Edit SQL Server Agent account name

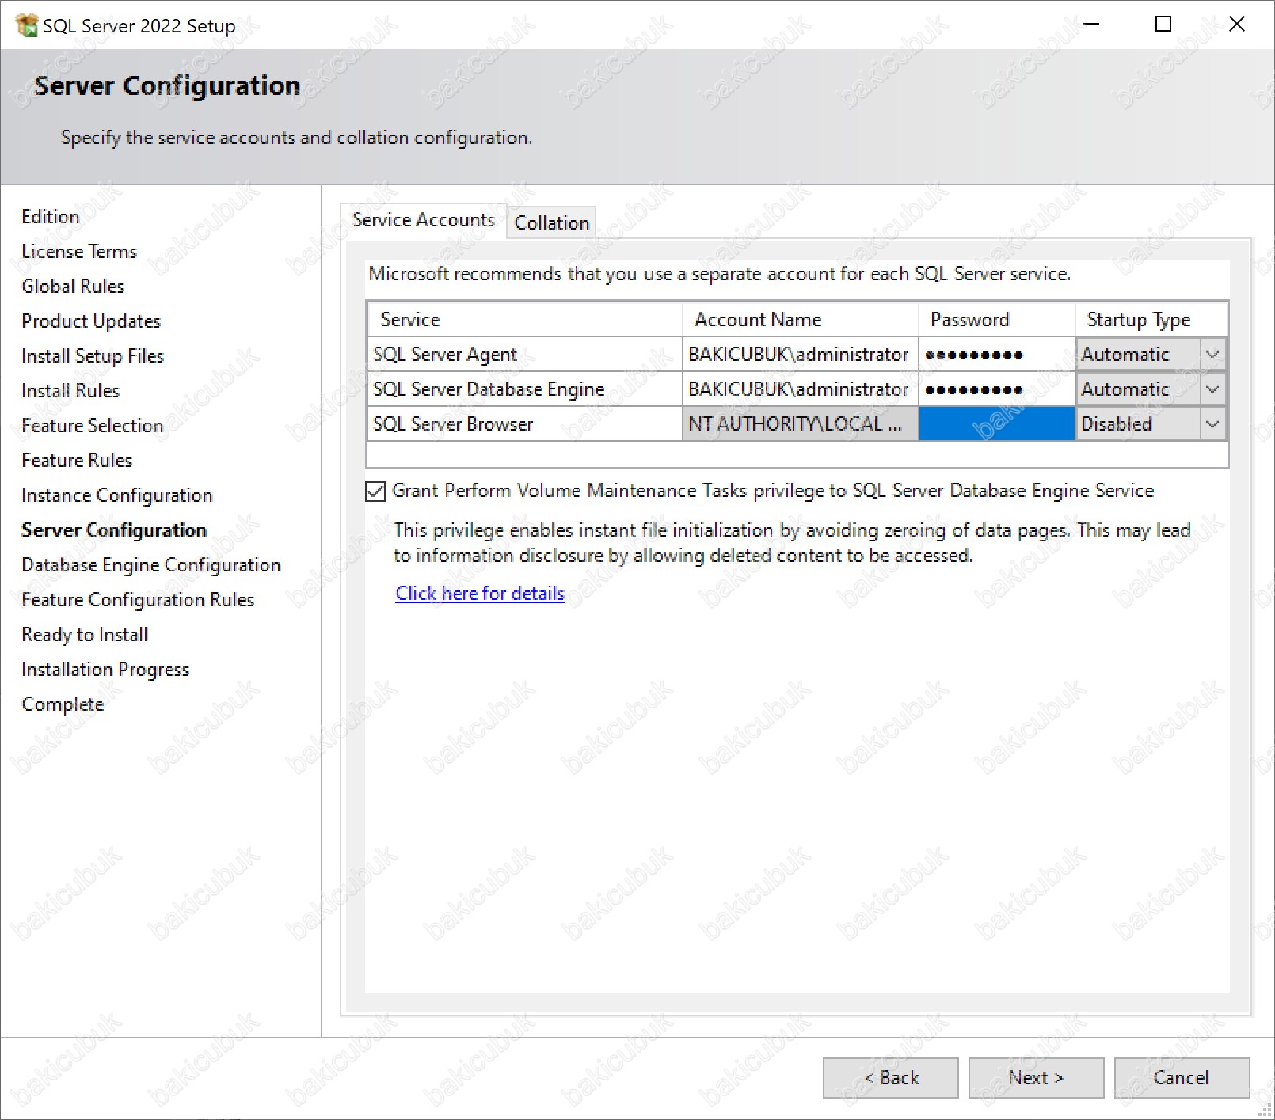[x=800, y=355]
